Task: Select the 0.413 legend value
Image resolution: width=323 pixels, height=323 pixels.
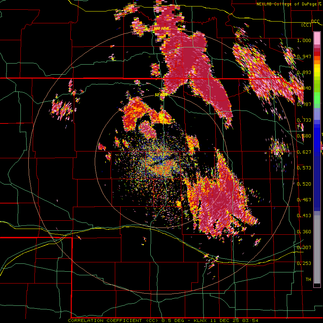Action: pyautogui.click(x=304, y=216)
